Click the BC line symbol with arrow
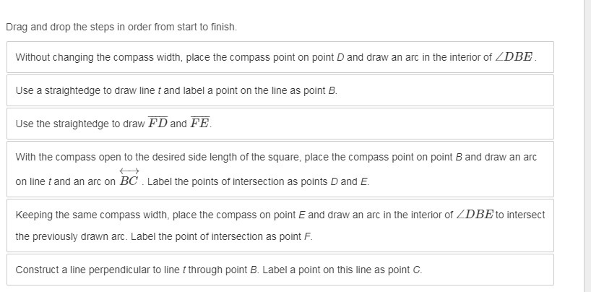The width and height of the screenshot is (591, 292). pos(129,177)
